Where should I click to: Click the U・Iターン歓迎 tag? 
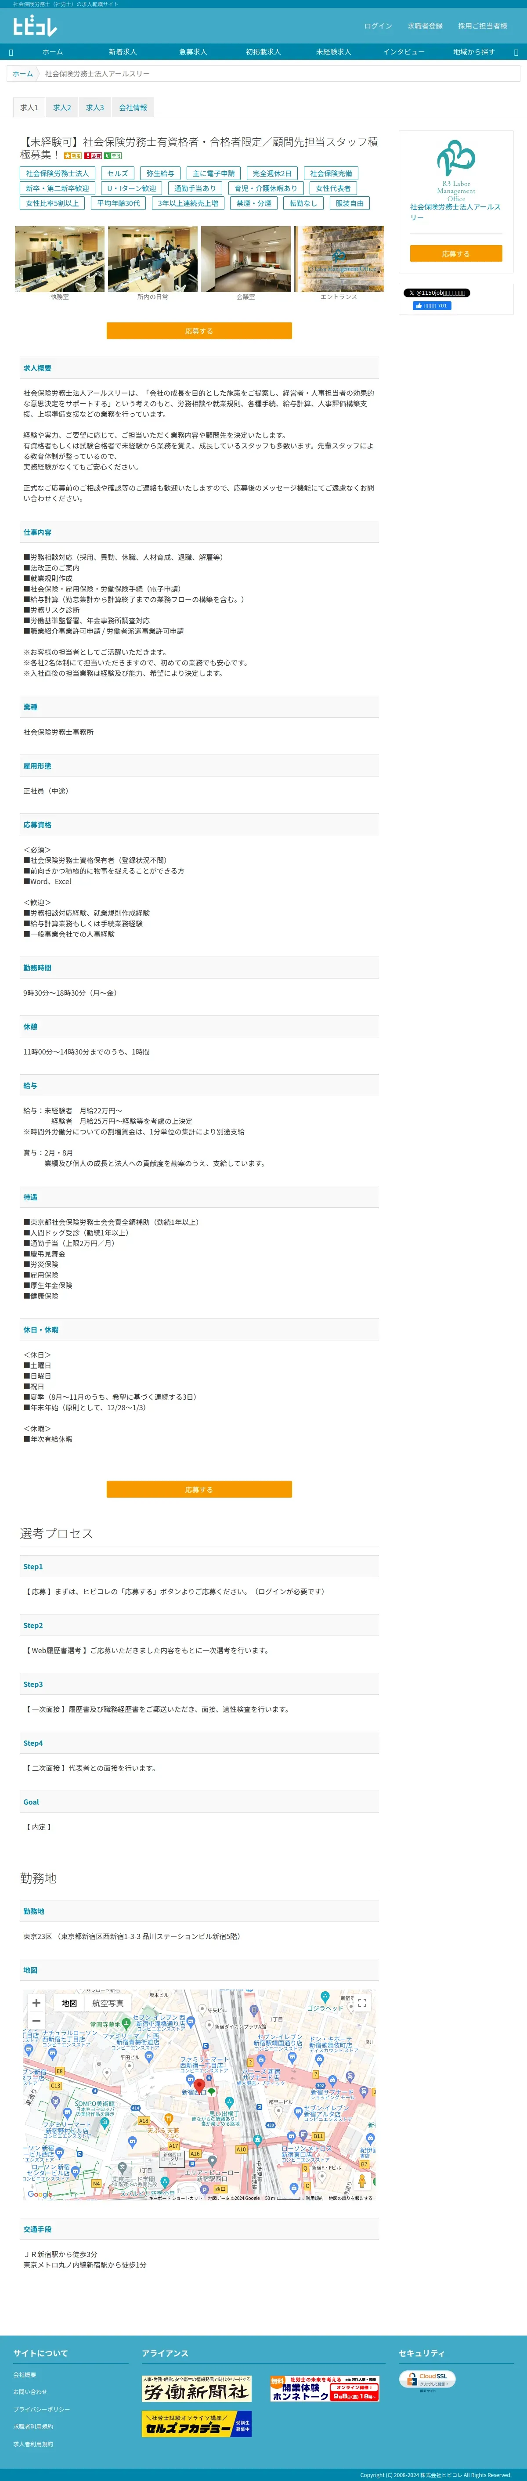coord(131,189)
